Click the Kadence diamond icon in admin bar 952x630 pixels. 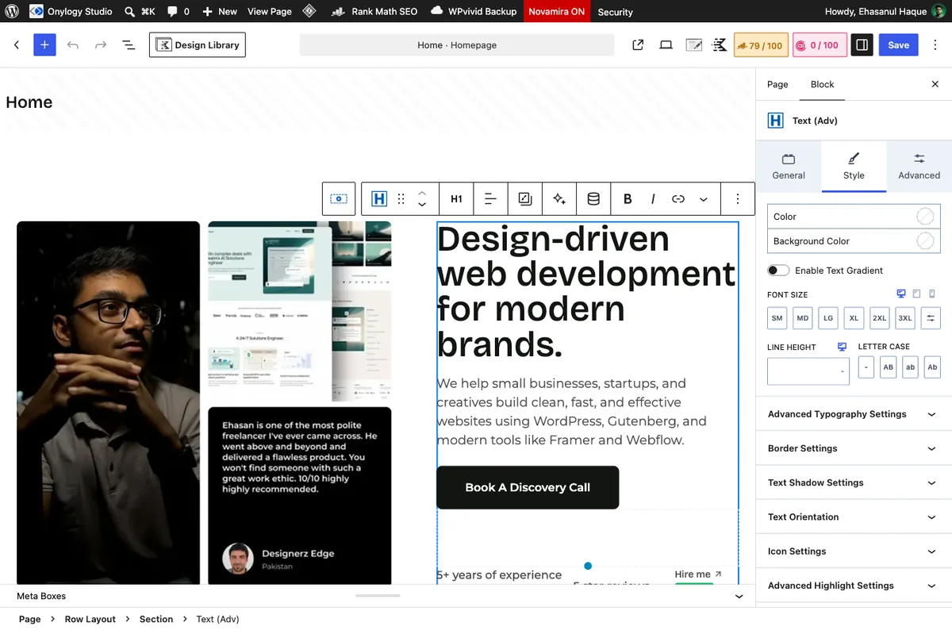coord(309,12)
